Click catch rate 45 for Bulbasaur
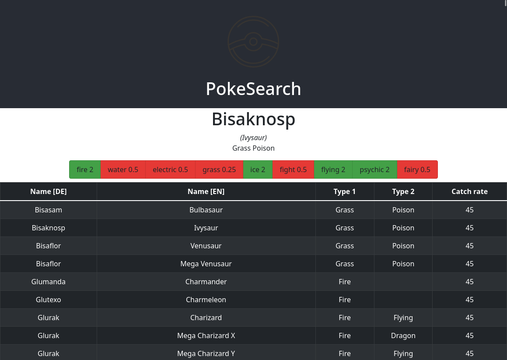 pos(469,210)
